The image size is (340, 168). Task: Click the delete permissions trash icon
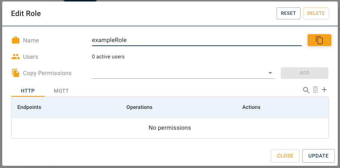315,90
